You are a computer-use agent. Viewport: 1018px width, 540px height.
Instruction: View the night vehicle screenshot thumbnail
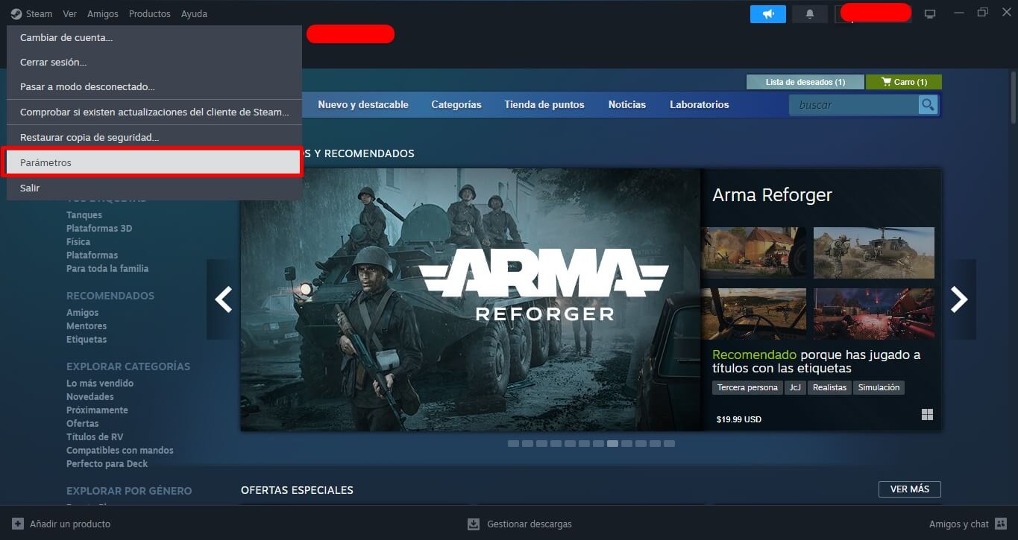click(754, 314)
